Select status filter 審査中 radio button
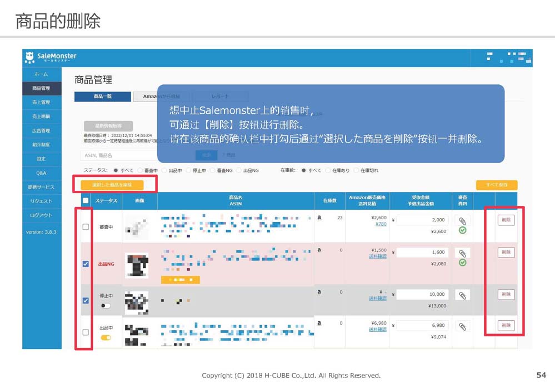The image size is (555, 384). pos(140,170)
